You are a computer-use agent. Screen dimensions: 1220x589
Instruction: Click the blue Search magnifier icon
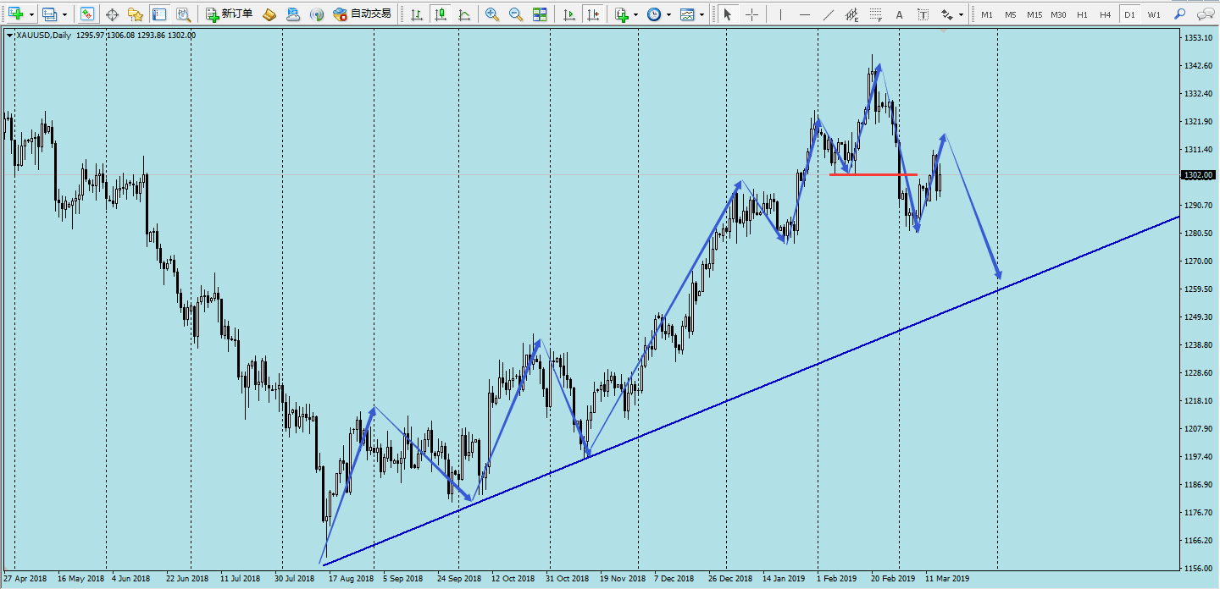(1180, 14)
